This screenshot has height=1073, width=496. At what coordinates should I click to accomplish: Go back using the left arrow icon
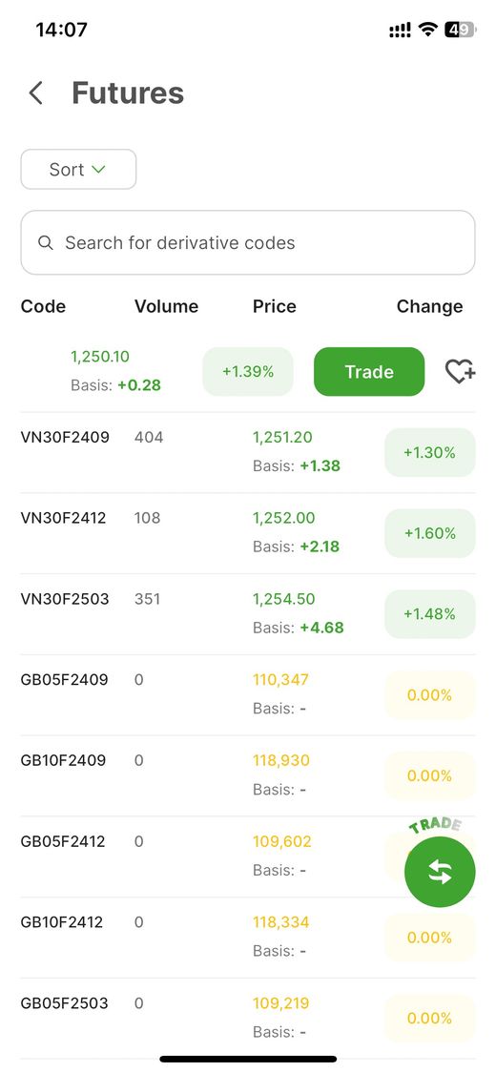pos(36,93)
